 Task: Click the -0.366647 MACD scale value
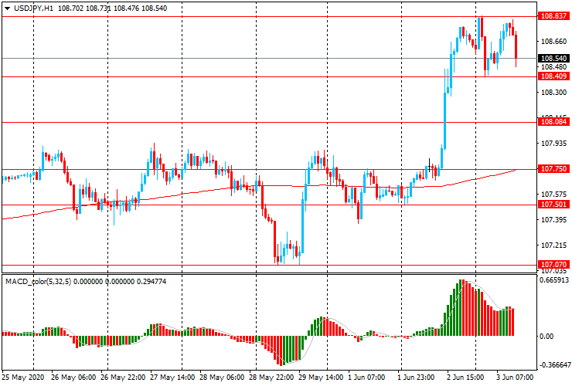tap(553, 365)
